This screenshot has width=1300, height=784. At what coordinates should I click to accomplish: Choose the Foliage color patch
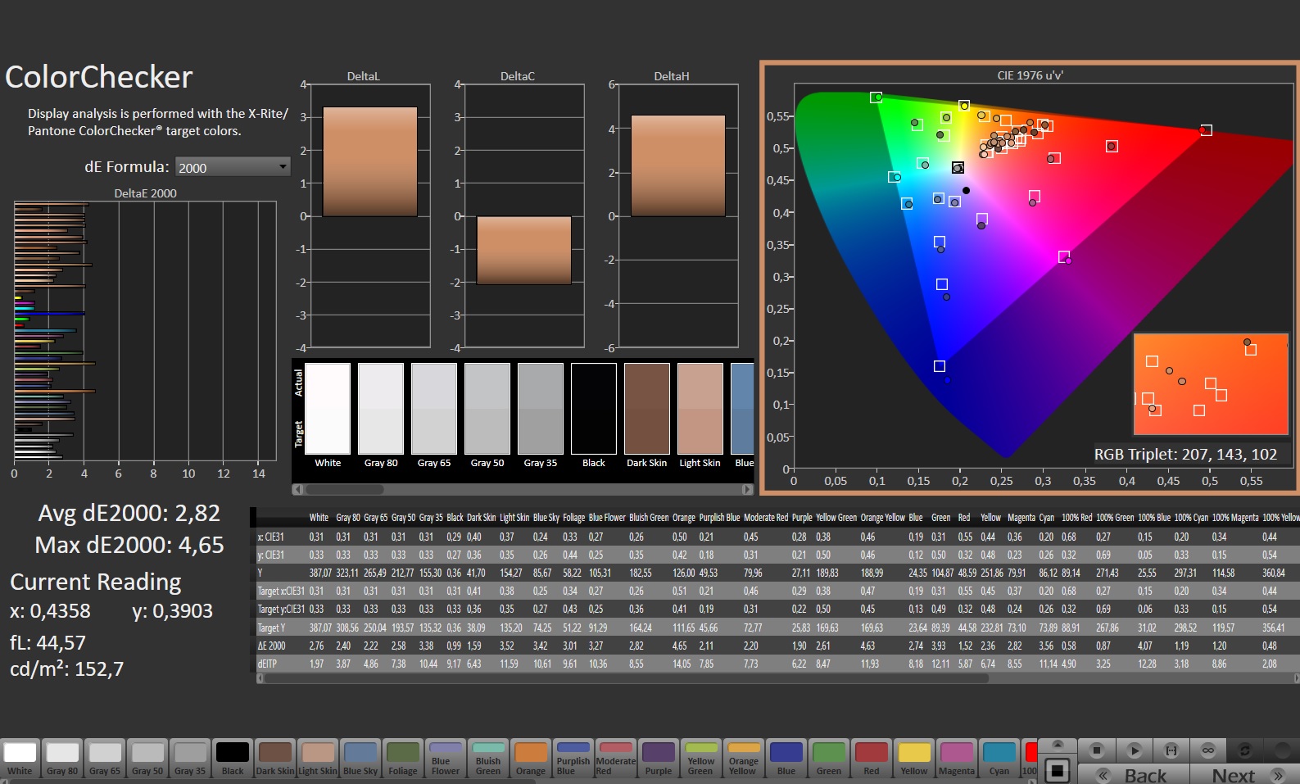pyautogui.click(x=403, y=758)
